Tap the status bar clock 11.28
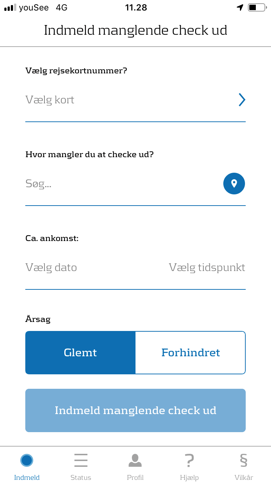 click(x=136, y=8)
